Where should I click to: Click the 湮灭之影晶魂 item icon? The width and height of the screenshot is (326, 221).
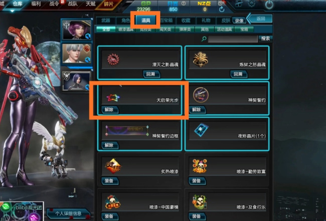[x=113, y=60]
